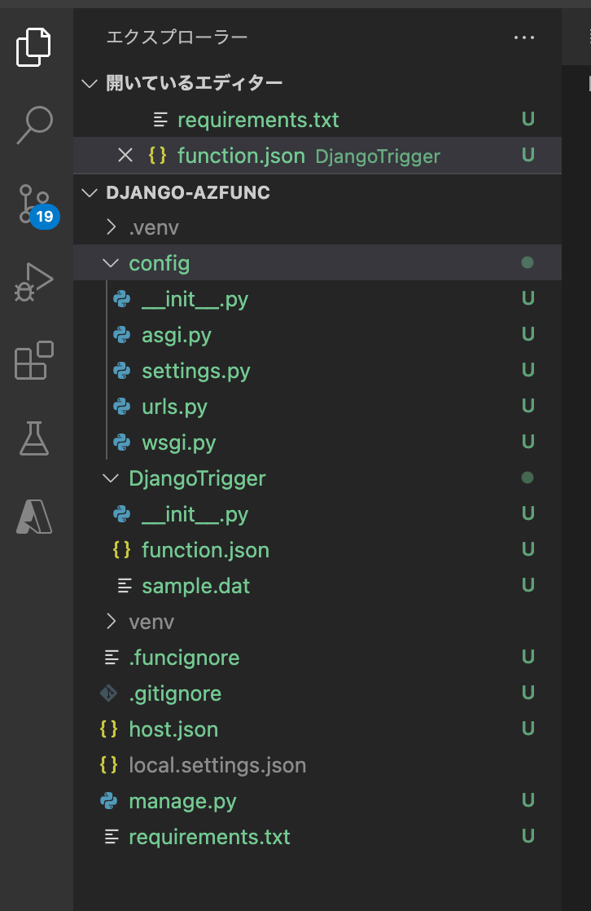Viewport: 591px width, 911px height.
Task: Expand the .venv folder
Action: pyautogui.click(x=111, y=227)
